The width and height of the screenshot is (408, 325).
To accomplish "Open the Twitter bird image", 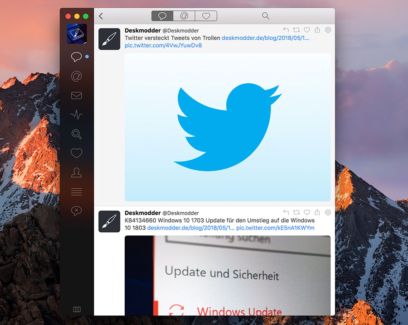I will [x=228, y=127].
